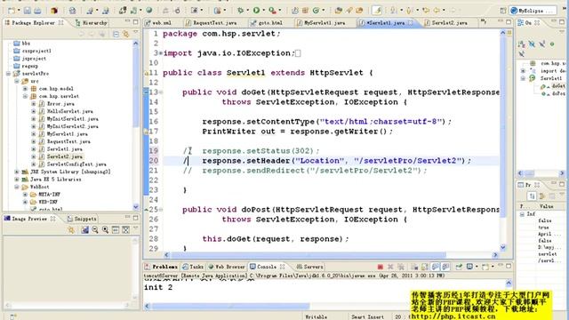Screen dimensions: 569x320
Task: Expand JRE System Library node
Action: point(17,172)
